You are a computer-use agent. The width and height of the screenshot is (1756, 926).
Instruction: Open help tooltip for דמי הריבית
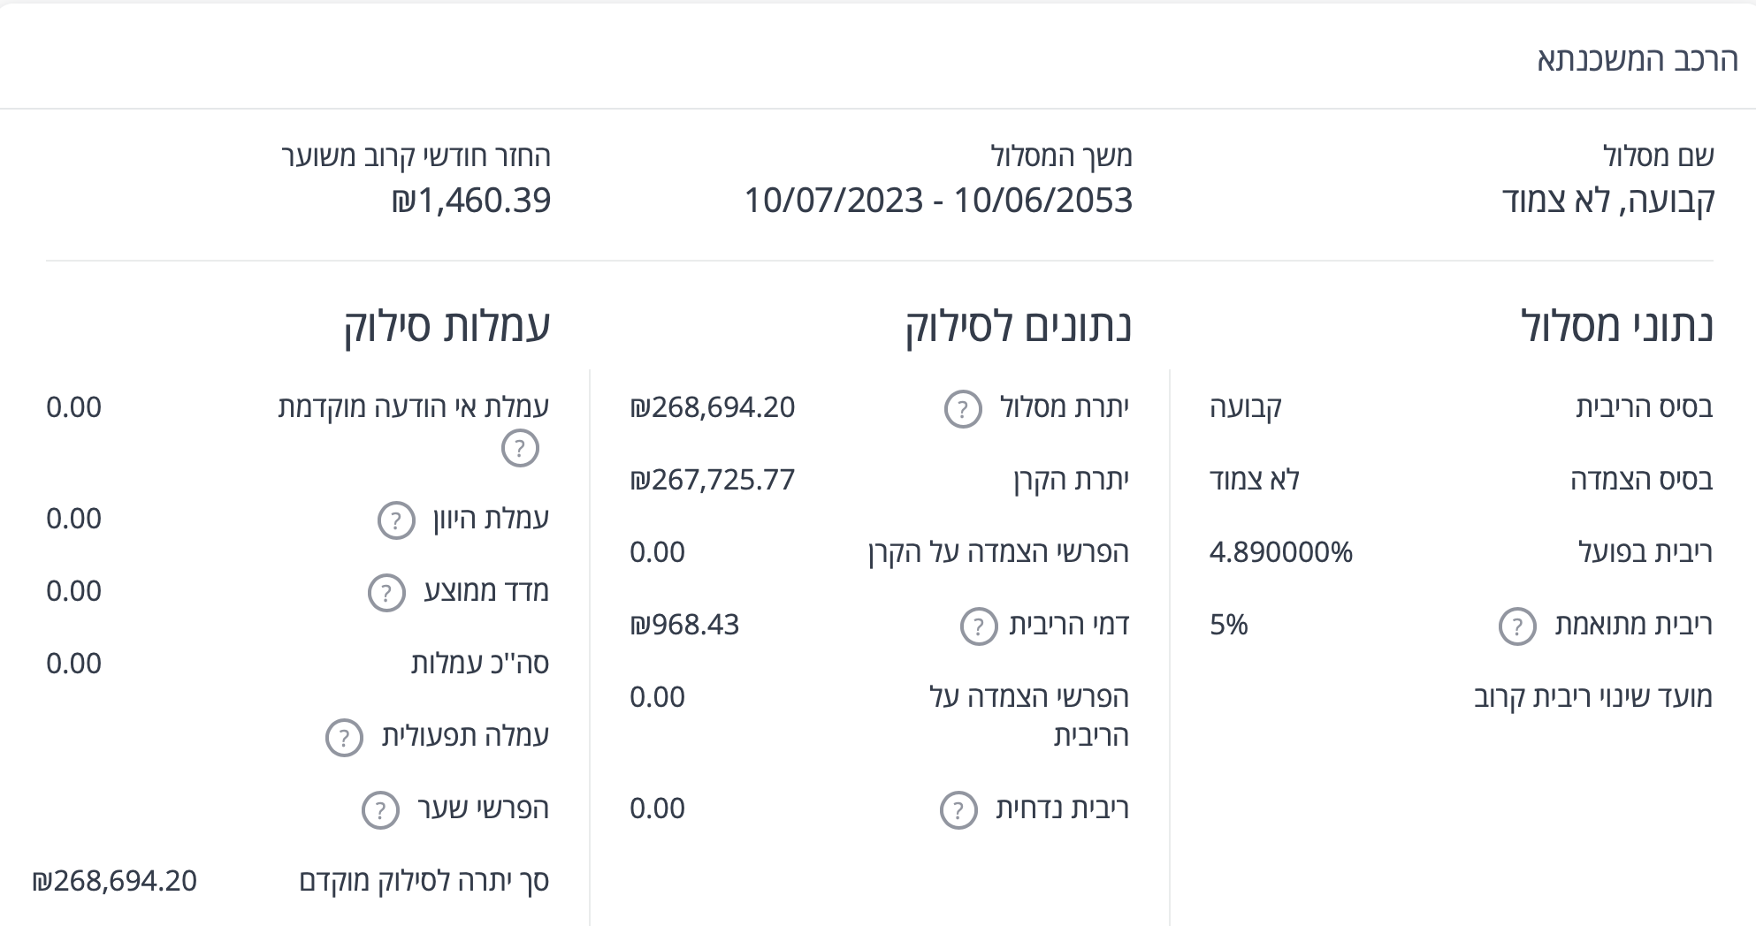979,626
